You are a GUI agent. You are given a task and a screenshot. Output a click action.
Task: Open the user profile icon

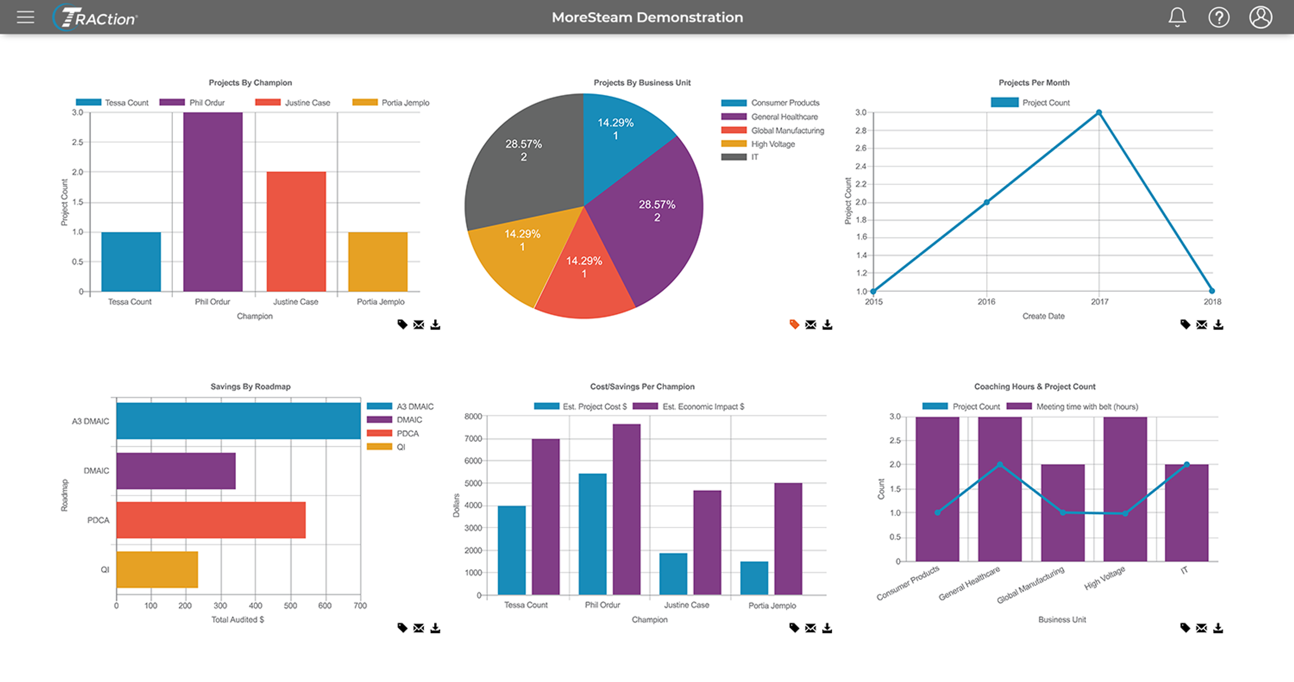1261,17
